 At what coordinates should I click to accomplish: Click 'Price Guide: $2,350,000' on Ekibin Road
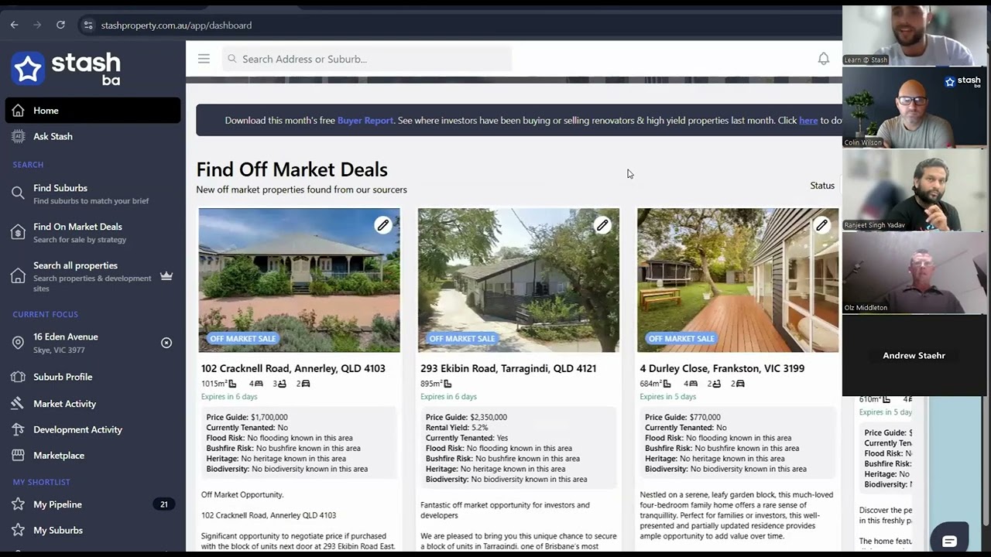coord(467,417)
